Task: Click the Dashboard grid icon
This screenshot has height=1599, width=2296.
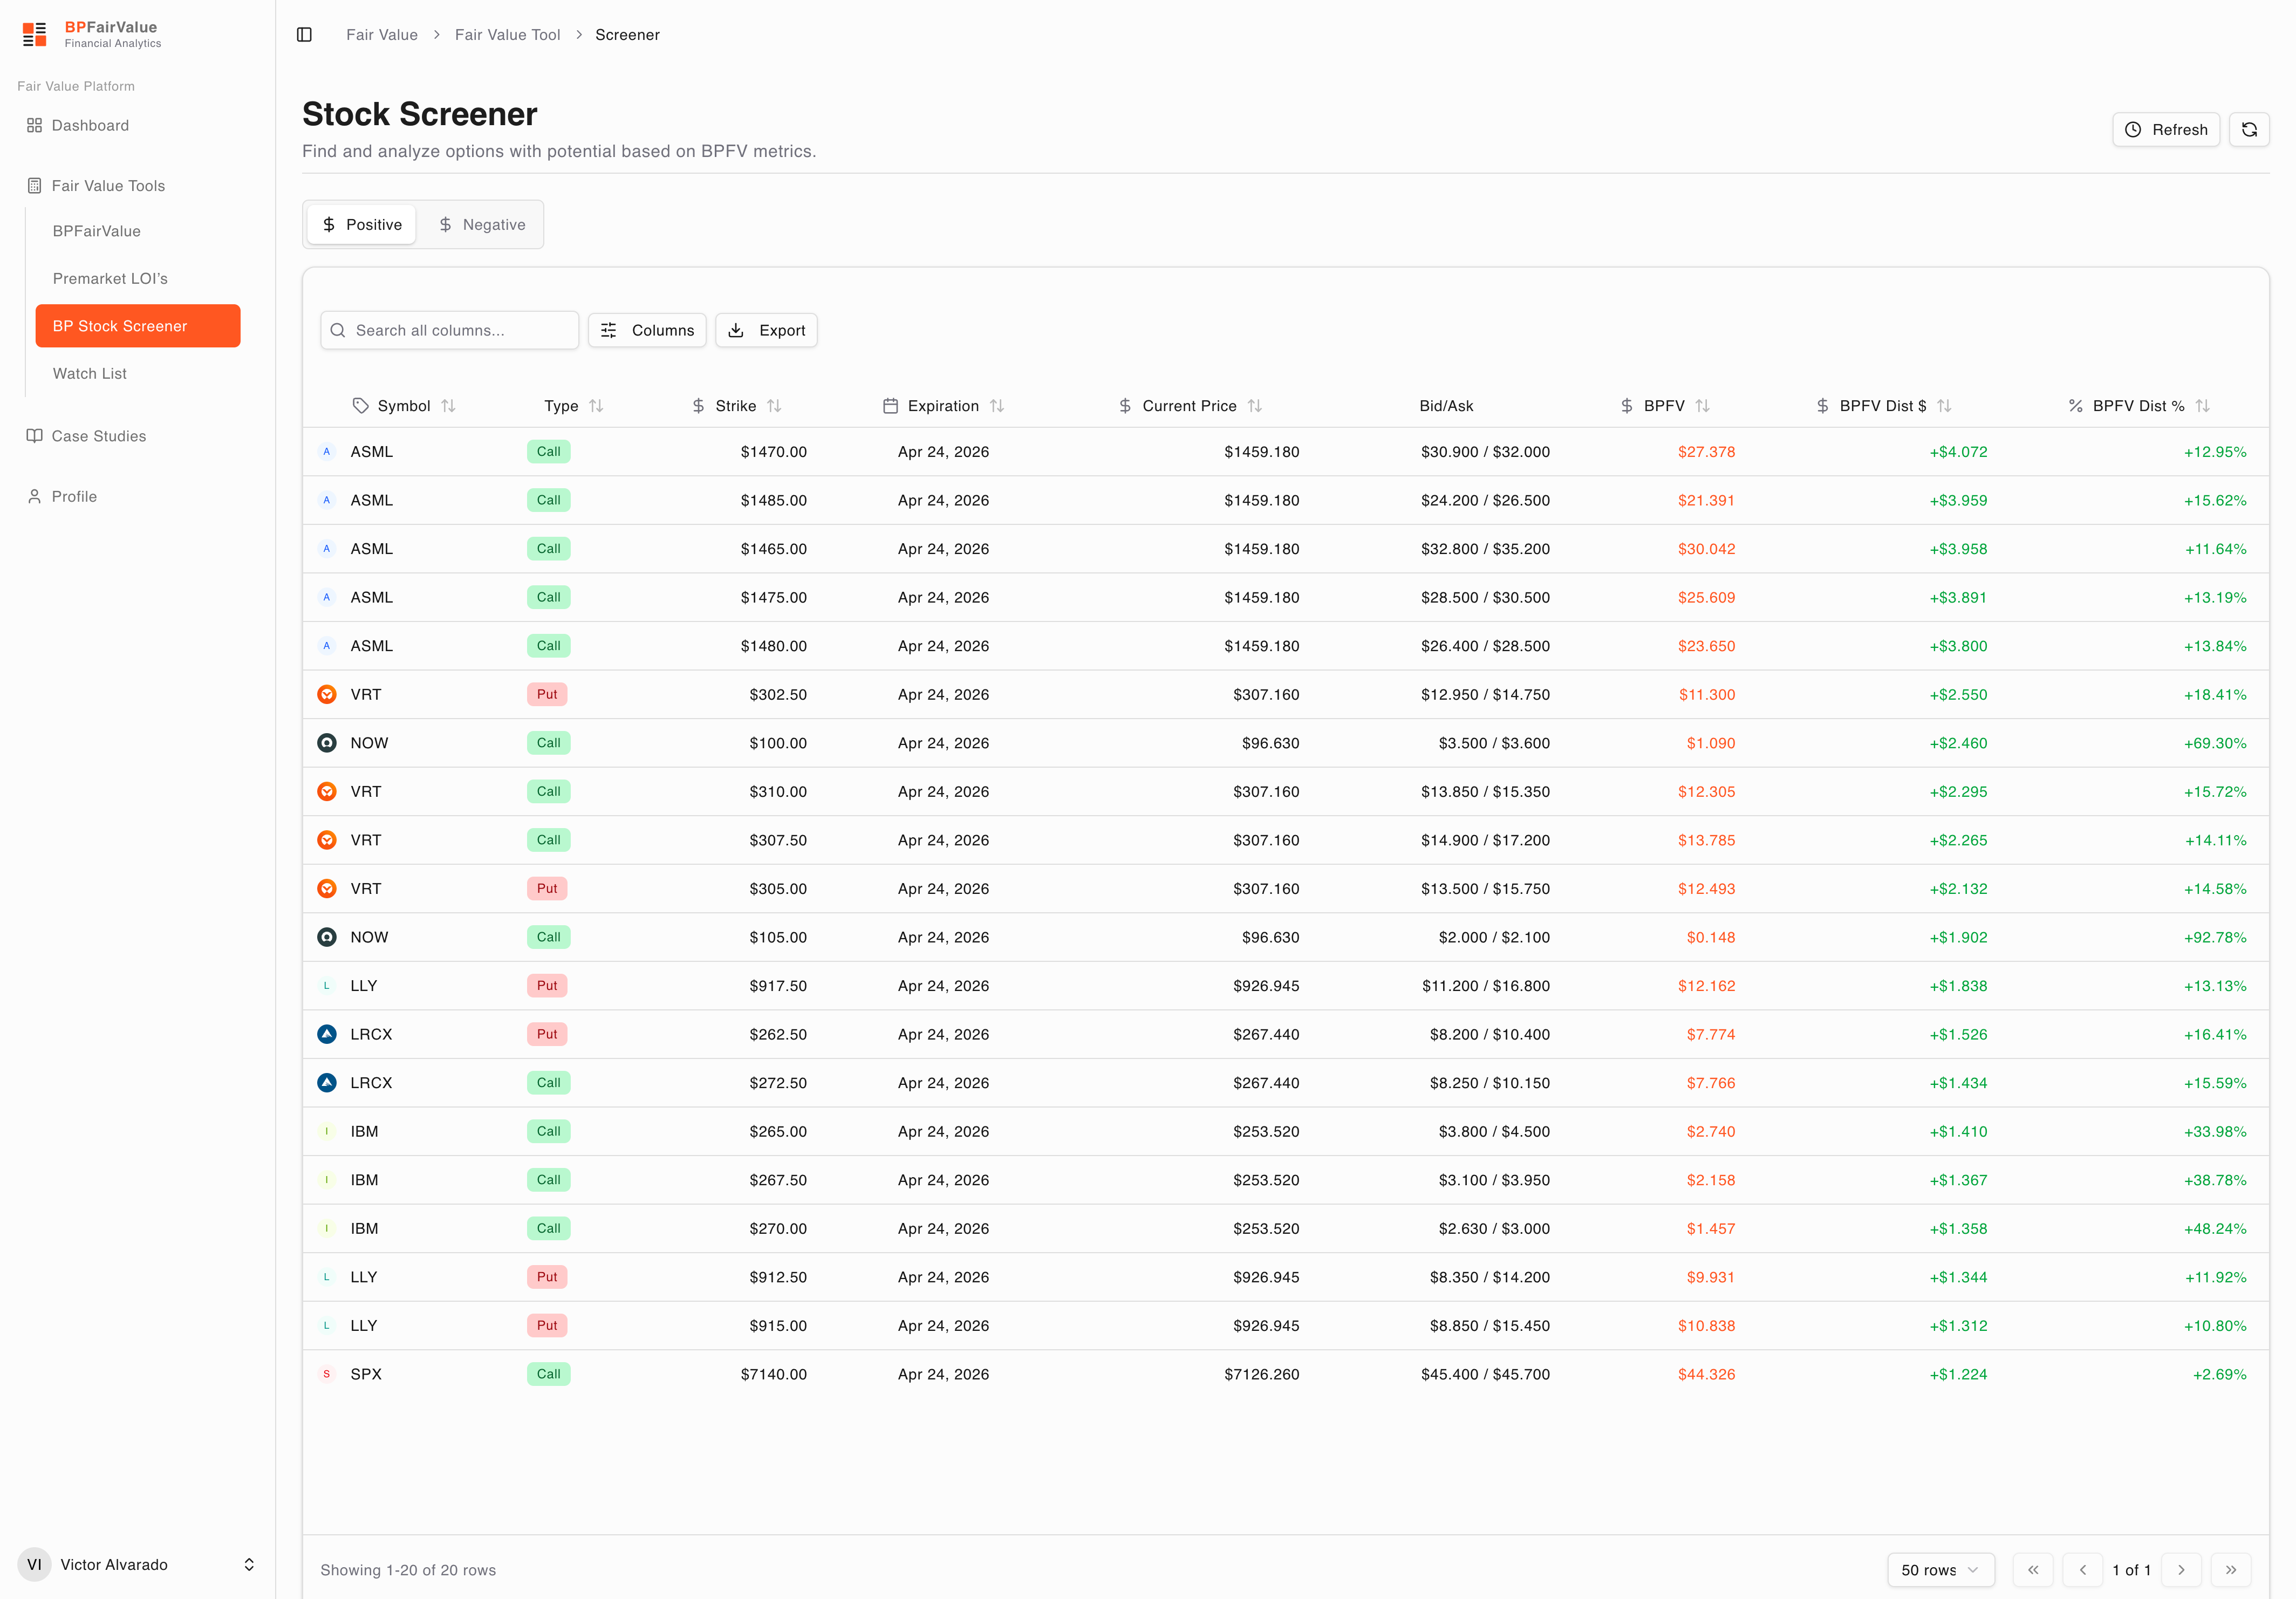Action: point(34,126)
